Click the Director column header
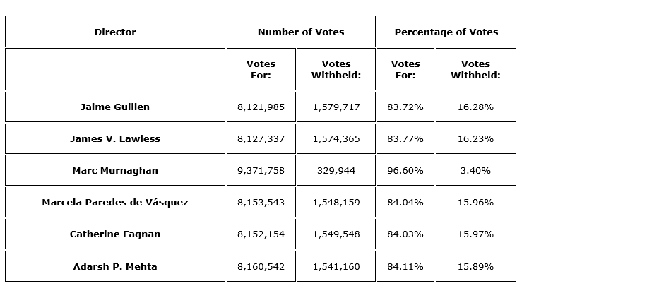This screenshot has height=298, width=671. [115, 32]
